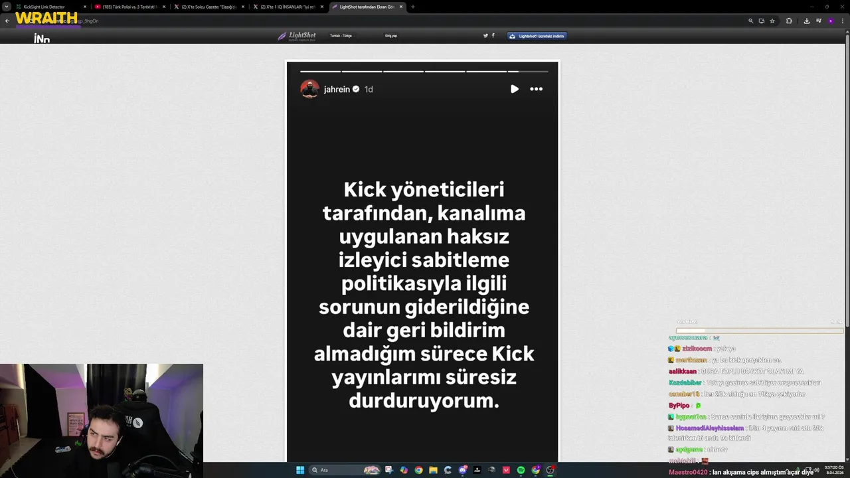Open the OBS Studio taskbar icon

tap(550, 470)
